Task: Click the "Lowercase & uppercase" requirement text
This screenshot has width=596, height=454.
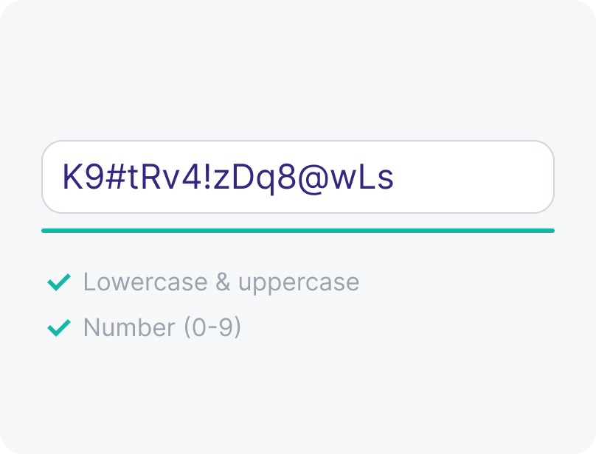Action: click(x=221, y=282)
